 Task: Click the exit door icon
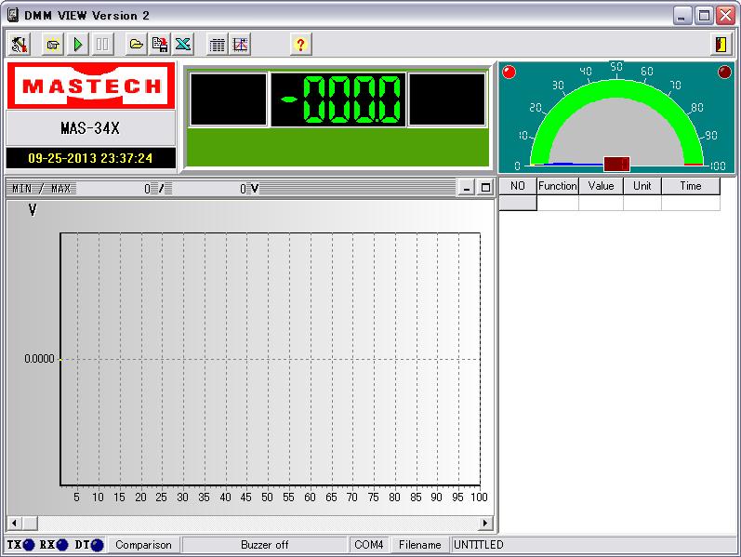click(x=721, y=45)
